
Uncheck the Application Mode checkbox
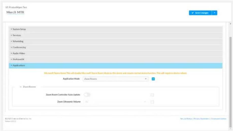[153, 79]
